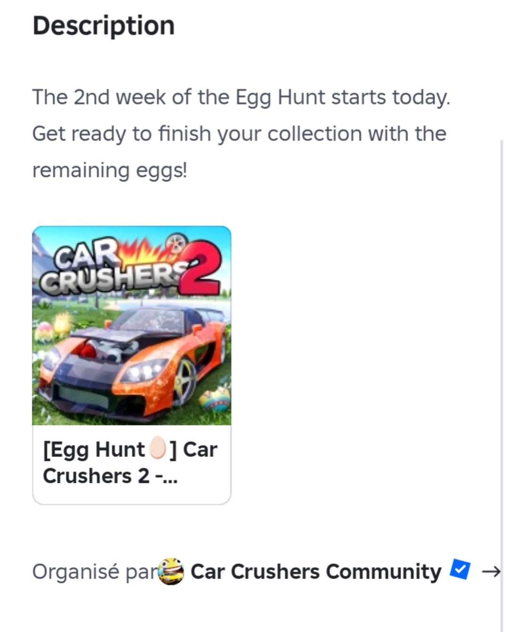The width and height of the screenshot is (509, 632).
Task: Click the Car Crushers Community avatar icon
Action: click(171, 572)
